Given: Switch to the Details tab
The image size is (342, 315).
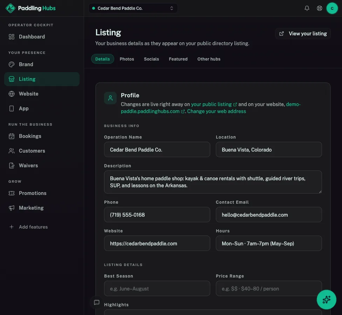Looking at the screenshot, I should point(103,59).
